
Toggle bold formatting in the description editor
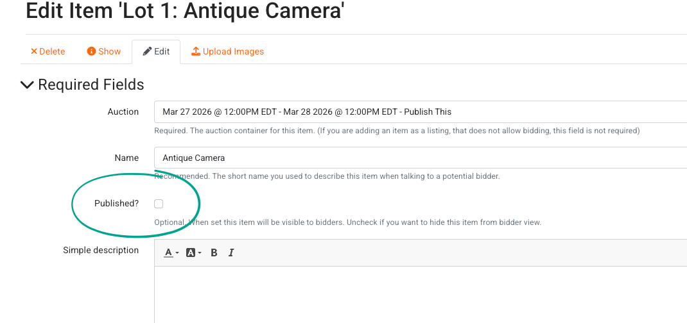point(214,253)
